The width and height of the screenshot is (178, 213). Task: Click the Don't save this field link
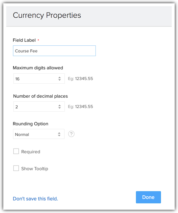[x=35, y=199]
